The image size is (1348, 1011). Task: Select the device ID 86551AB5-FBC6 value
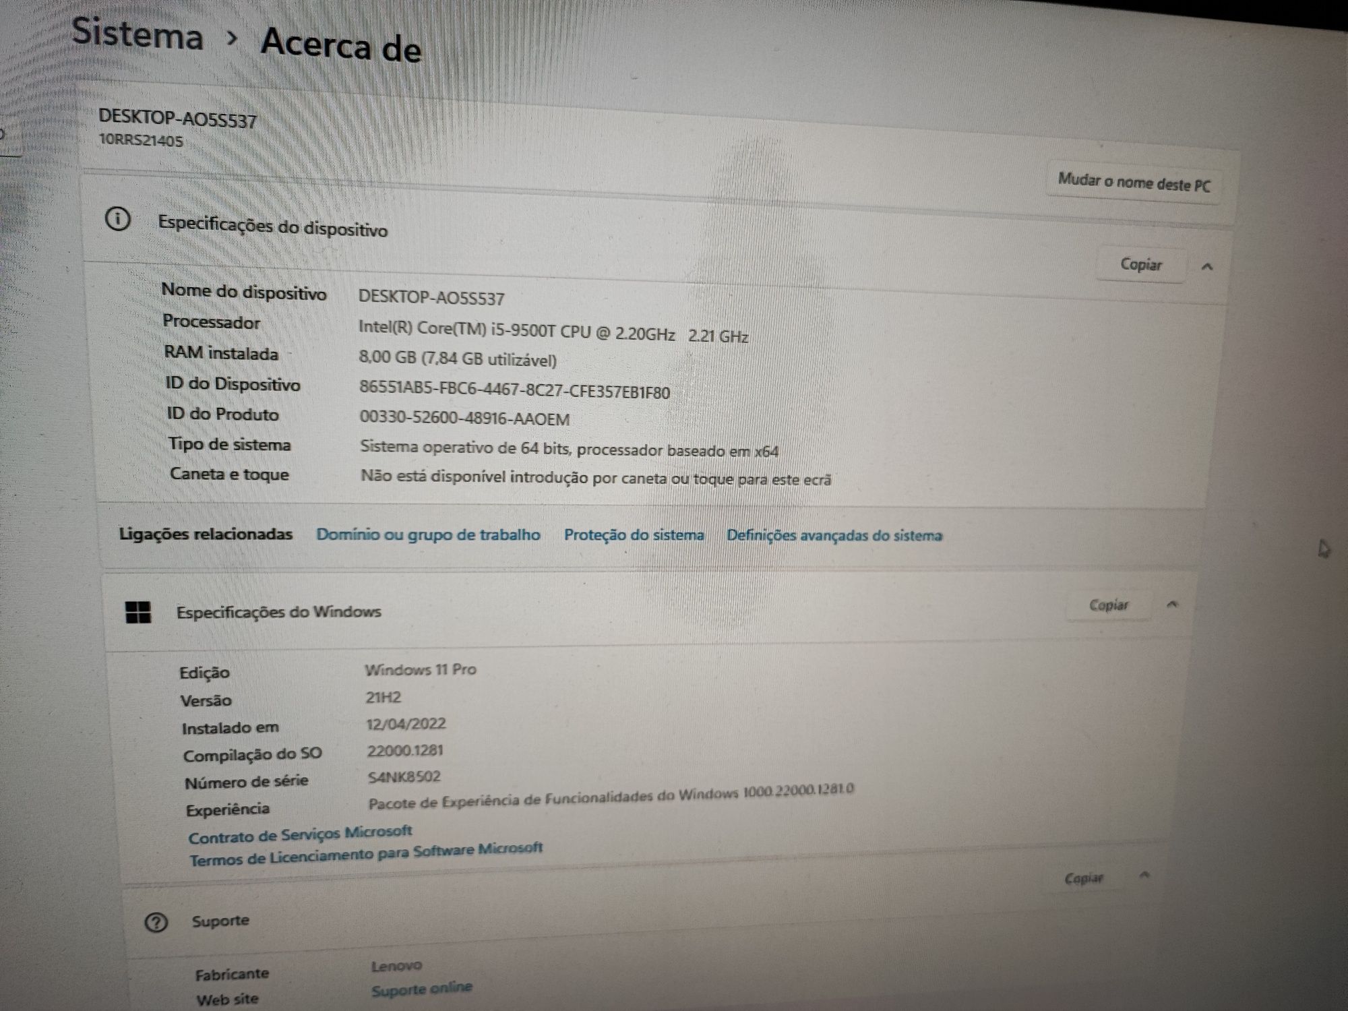tap(515, 390)
